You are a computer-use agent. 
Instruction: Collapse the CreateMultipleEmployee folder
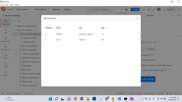16,34
